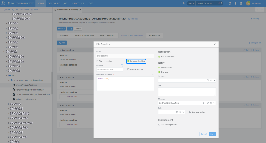This screenshot has height=143, width=266.
Task: Open the SOLAR menu
Action: 40,3
